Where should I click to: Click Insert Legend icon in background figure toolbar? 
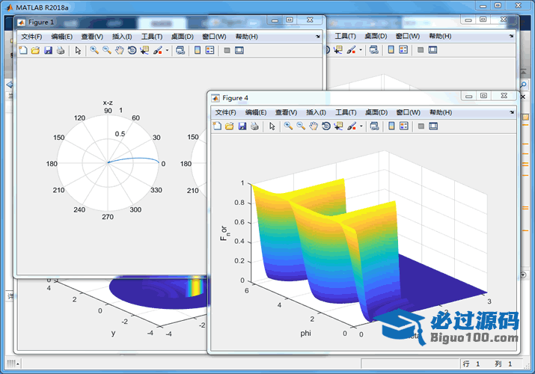tap(403, 50)
